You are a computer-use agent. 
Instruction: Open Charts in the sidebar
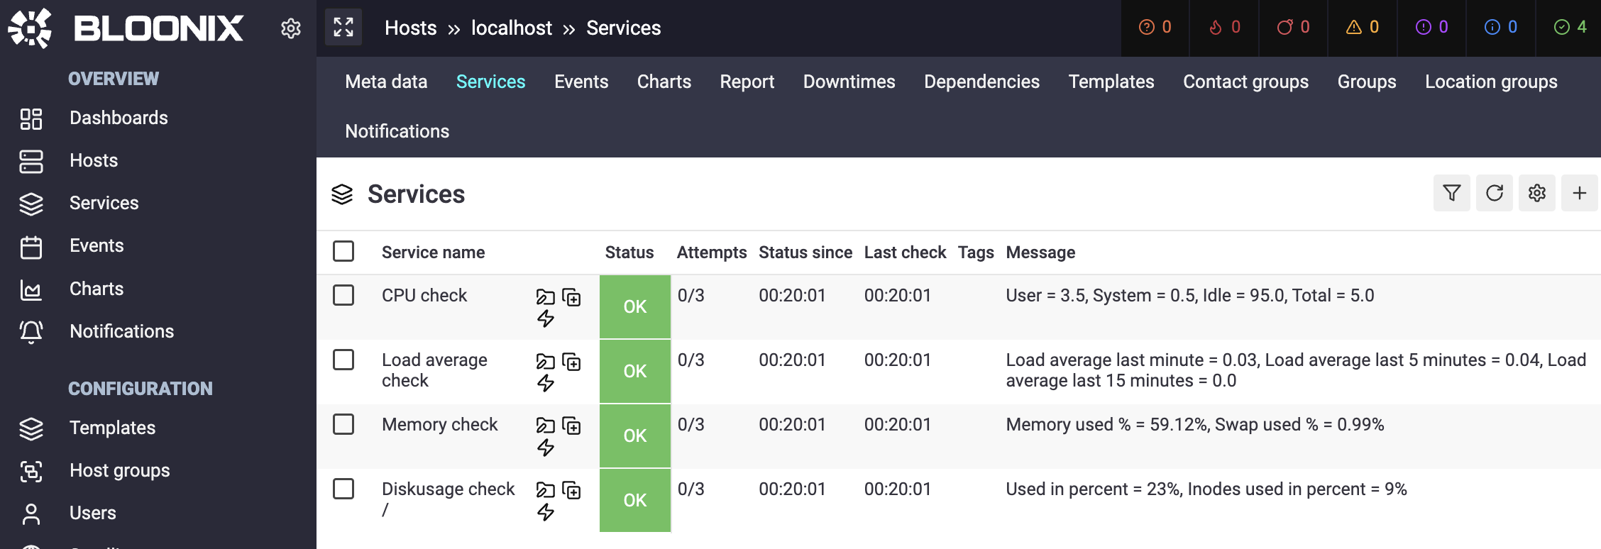(x=97, y=289)
